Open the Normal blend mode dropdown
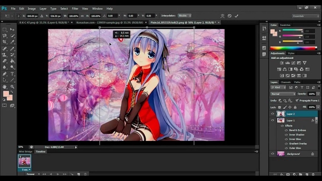The image size is (322, 181). (283, 94)
